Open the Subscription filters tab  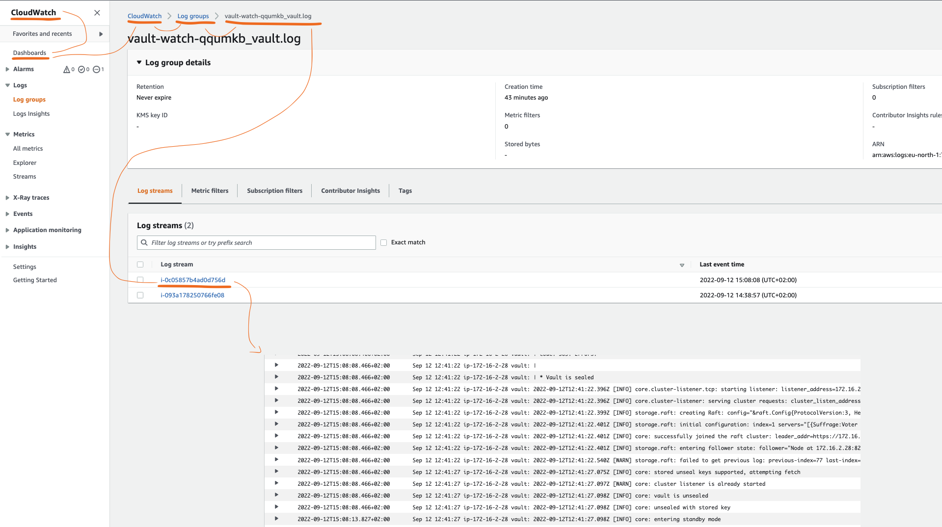coord(274,191)
